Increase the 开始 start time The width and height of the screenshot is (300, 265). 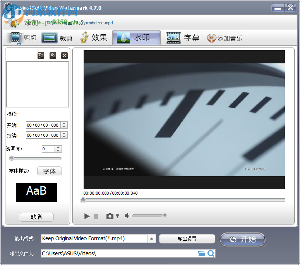pyautogui.click(x=64, y=123)
